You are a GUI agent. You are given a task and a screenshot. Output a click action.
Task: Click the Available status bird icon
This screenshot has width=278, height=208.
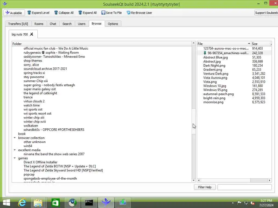(7, 13)
